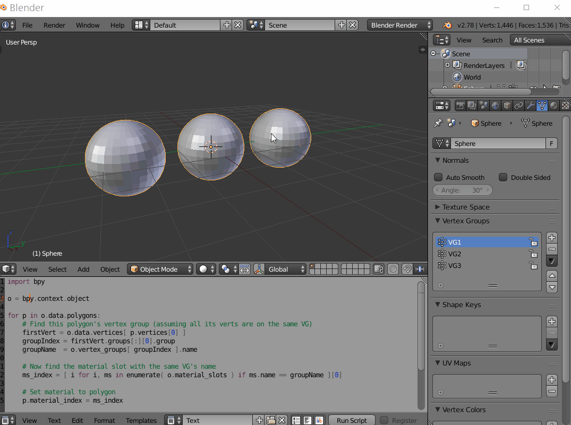571x425 pixels.
Task: Open the Blender Render engine dropdown
Action: [x=399, y=24]
